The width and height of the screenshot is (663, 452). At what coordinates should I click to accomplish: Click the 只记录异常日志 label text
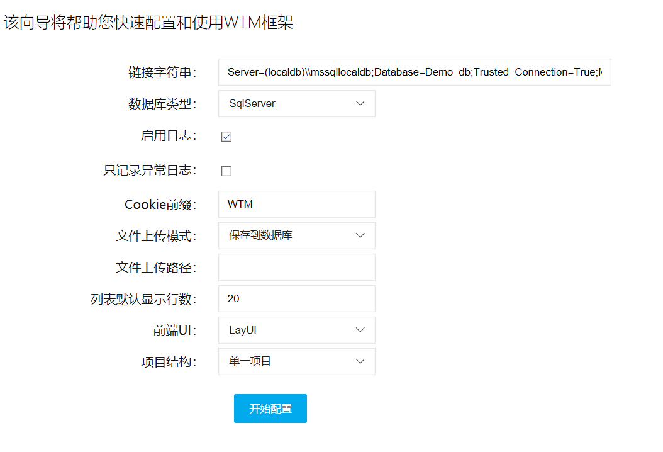pos(150,171)
